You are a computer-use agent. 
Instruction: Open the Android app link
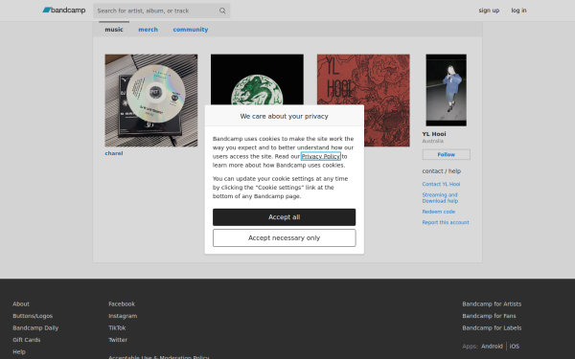point(492,347)
